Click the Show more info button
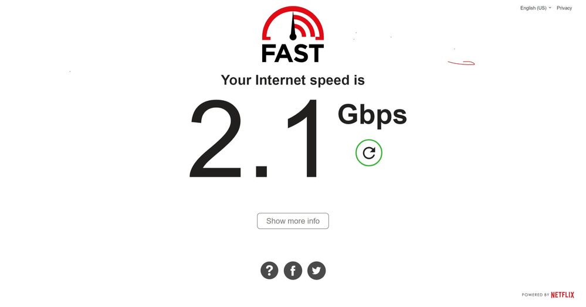The image size is (586, 307). 293,221
